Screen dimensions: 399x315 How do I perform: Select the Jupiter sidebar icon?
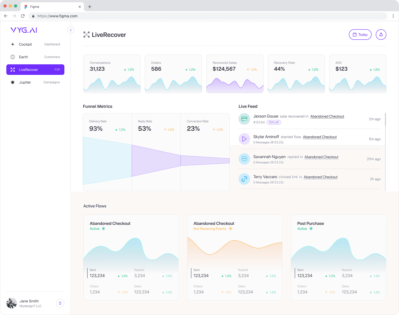(x=12, y=82)
